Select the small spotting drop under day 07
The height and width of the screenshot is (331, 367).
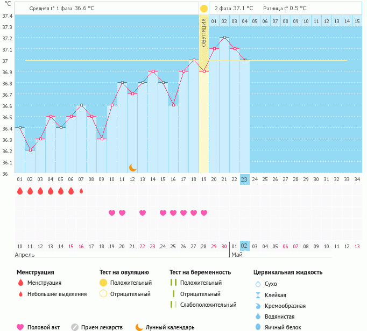(81, 191)
